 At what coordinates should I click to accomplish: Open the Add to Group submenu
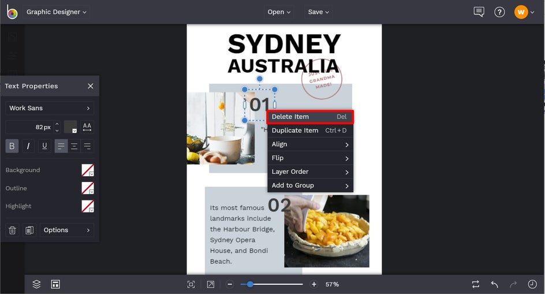click(310, 185)
